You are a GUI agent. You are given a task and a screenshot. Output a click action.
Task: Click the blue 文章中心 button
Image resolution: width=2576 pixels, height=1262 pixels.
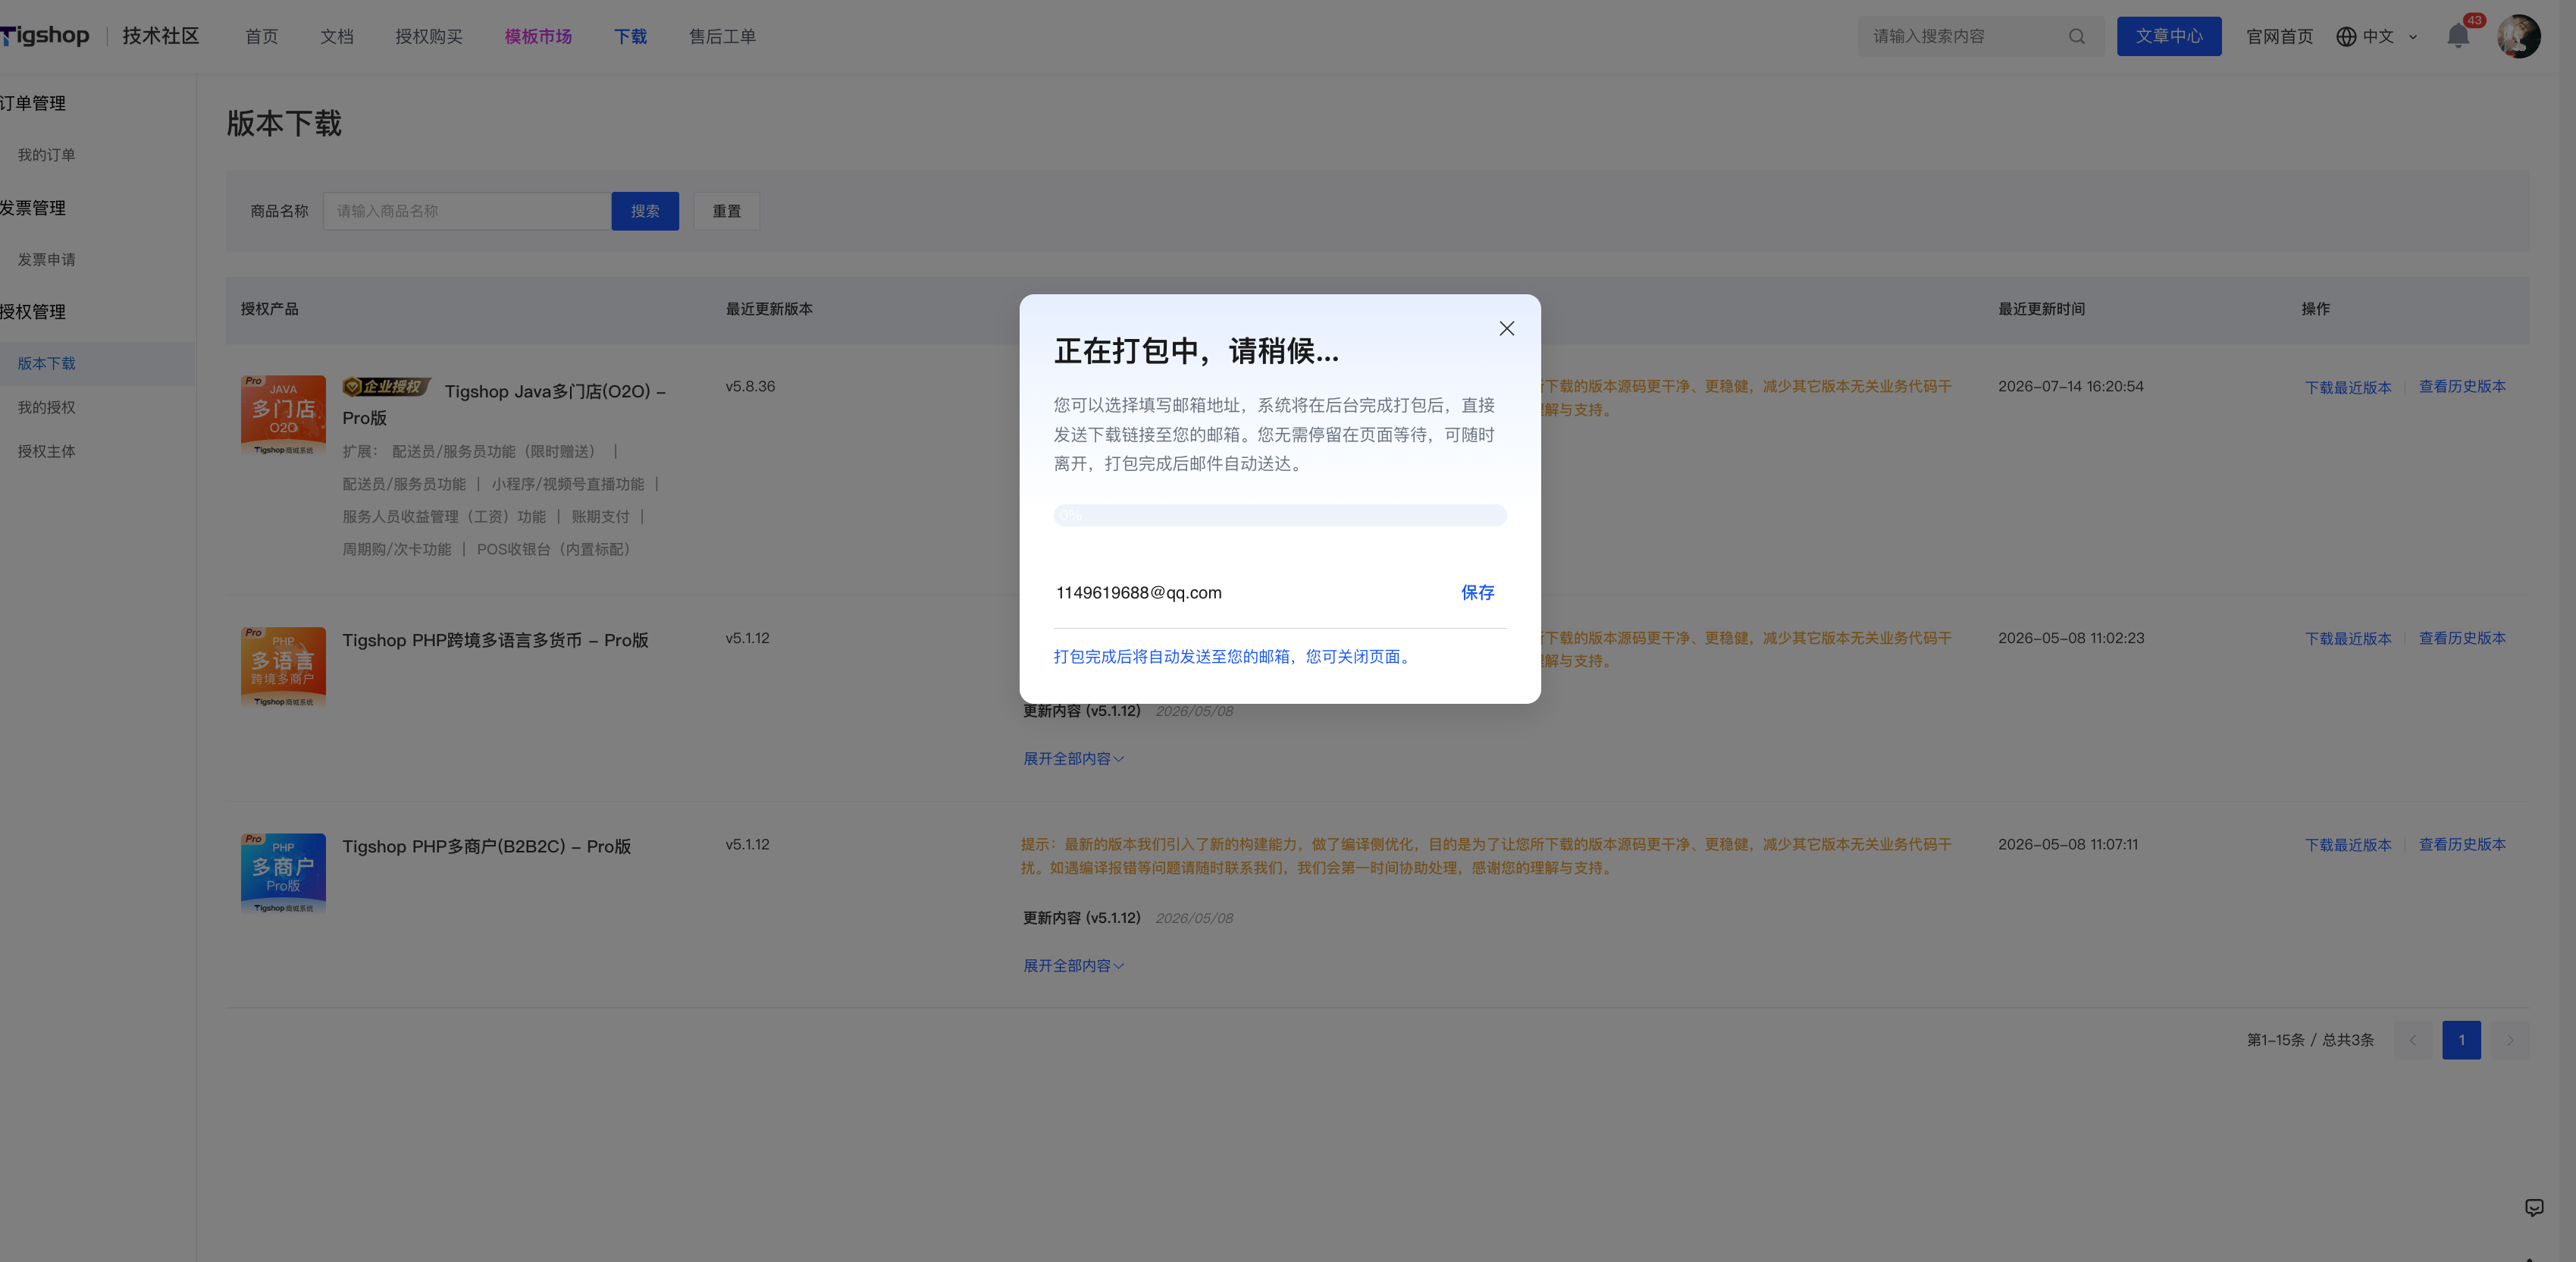pyautogui.click(x=2168, y=36)
